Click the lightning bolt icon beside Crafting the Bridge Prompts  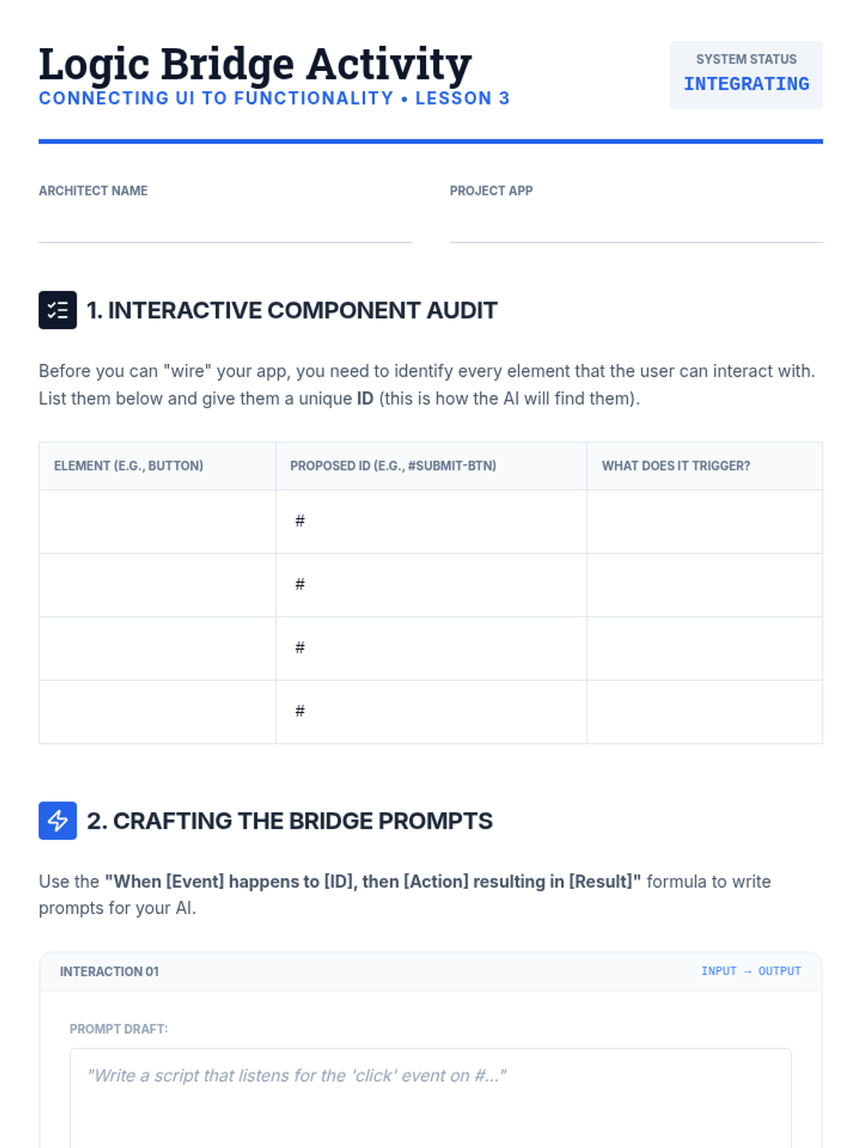[57, 821]
